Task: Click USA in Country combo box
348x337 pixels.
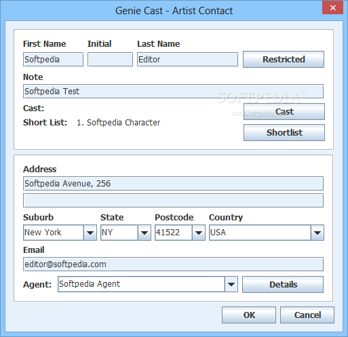Action: (x=218, y=233)
